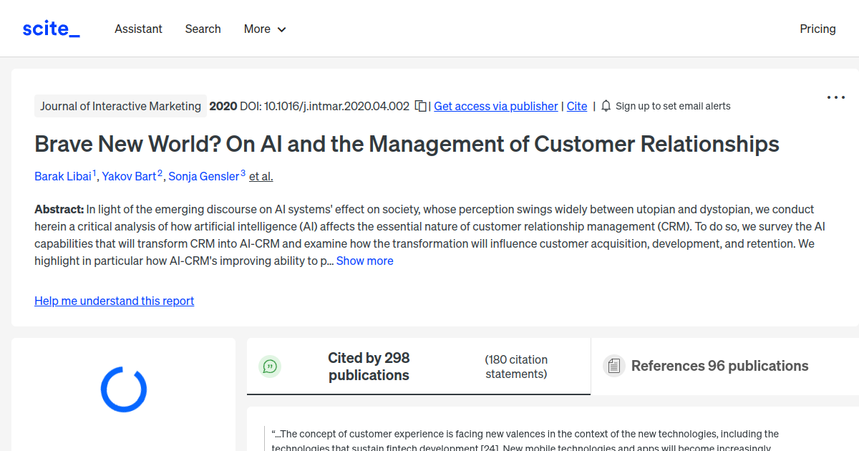
Task: Click Help me understand this report
Action: pyautogui.click(x=114, y=301)
